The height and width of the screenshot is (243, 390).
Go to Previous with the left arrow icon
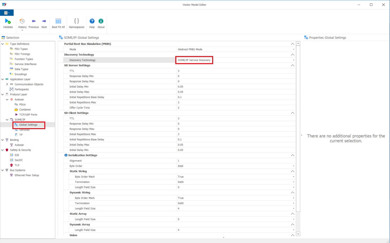(x=33, y=21)
